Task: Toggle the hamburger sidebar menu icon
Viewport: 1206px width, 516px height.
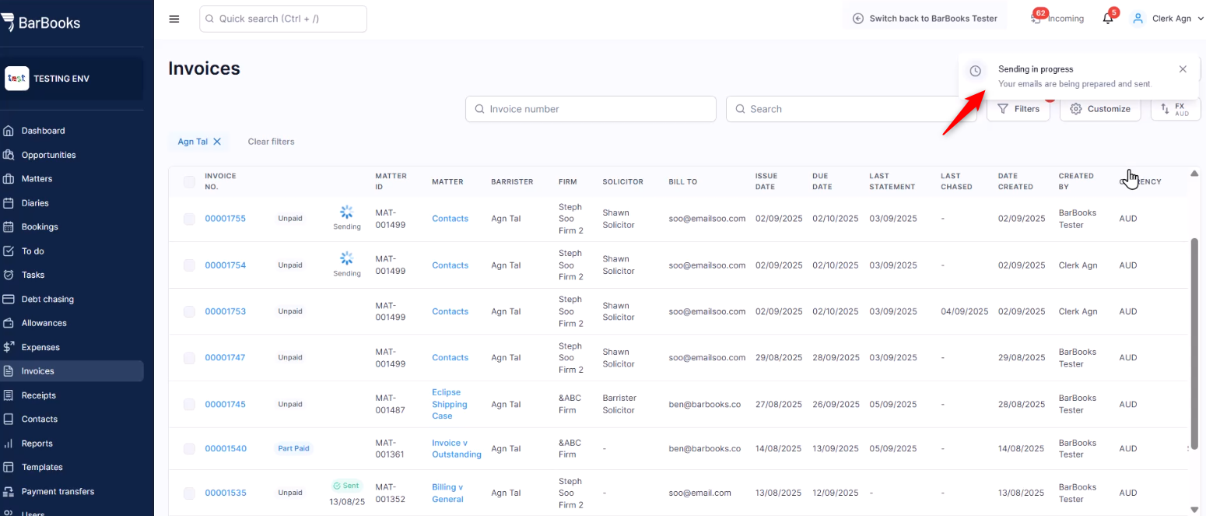Action: coord(174,19)
